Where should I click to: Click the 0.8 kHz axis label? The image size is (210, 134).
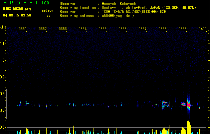(3, 94)
